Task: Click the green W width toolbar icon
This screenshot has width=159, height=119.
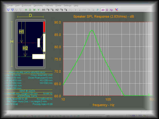Action: 34,10
